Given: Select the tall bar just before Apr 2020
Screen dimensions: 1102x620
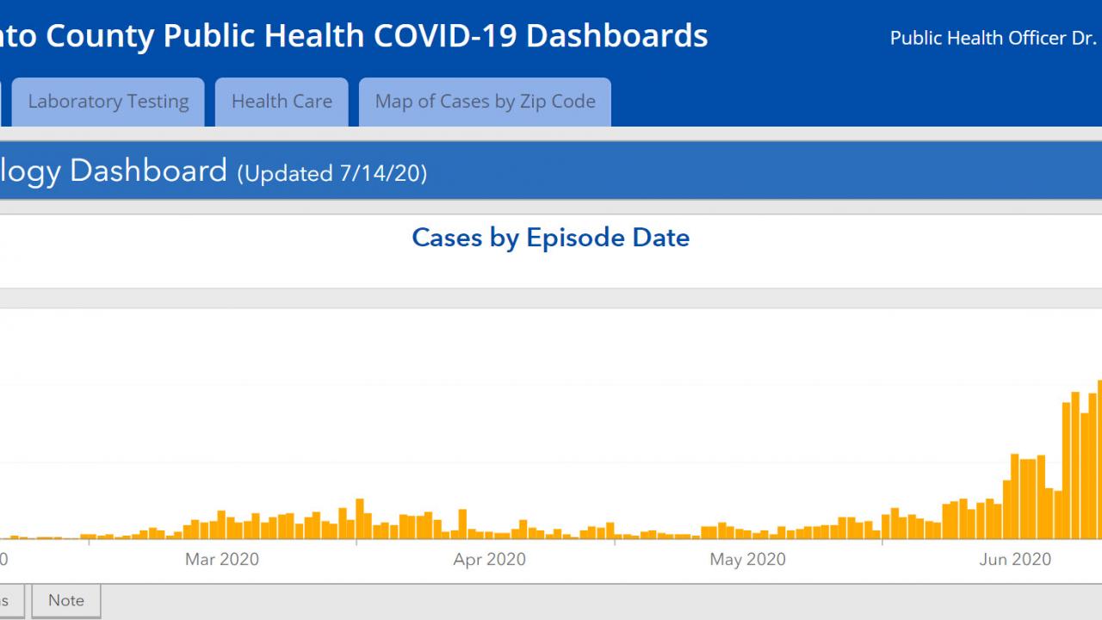Looking at the screenshot, I should (463, 524).
